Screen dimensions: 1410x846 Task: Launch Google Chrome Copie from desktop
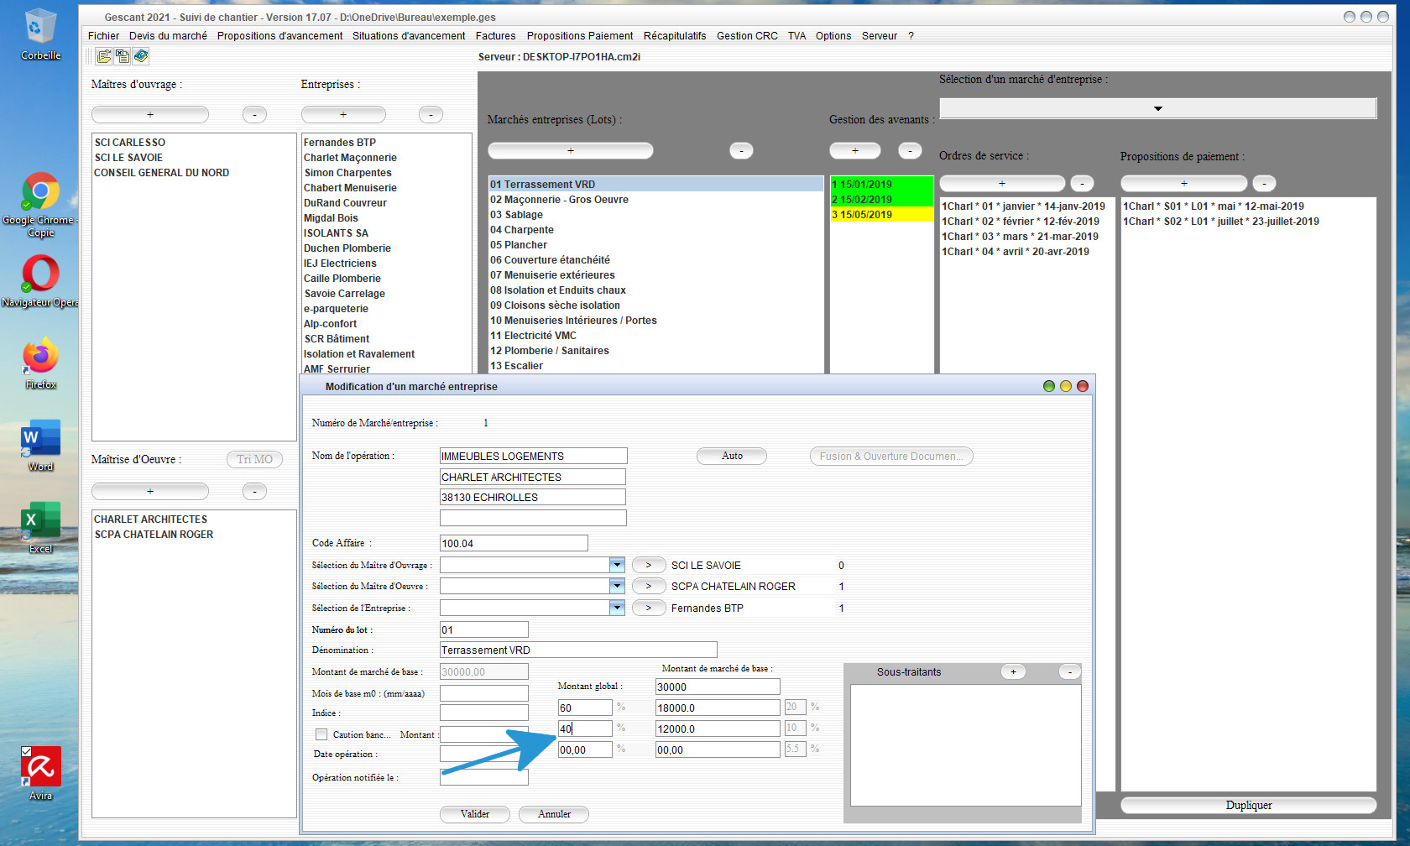click(x=40, y=205)
